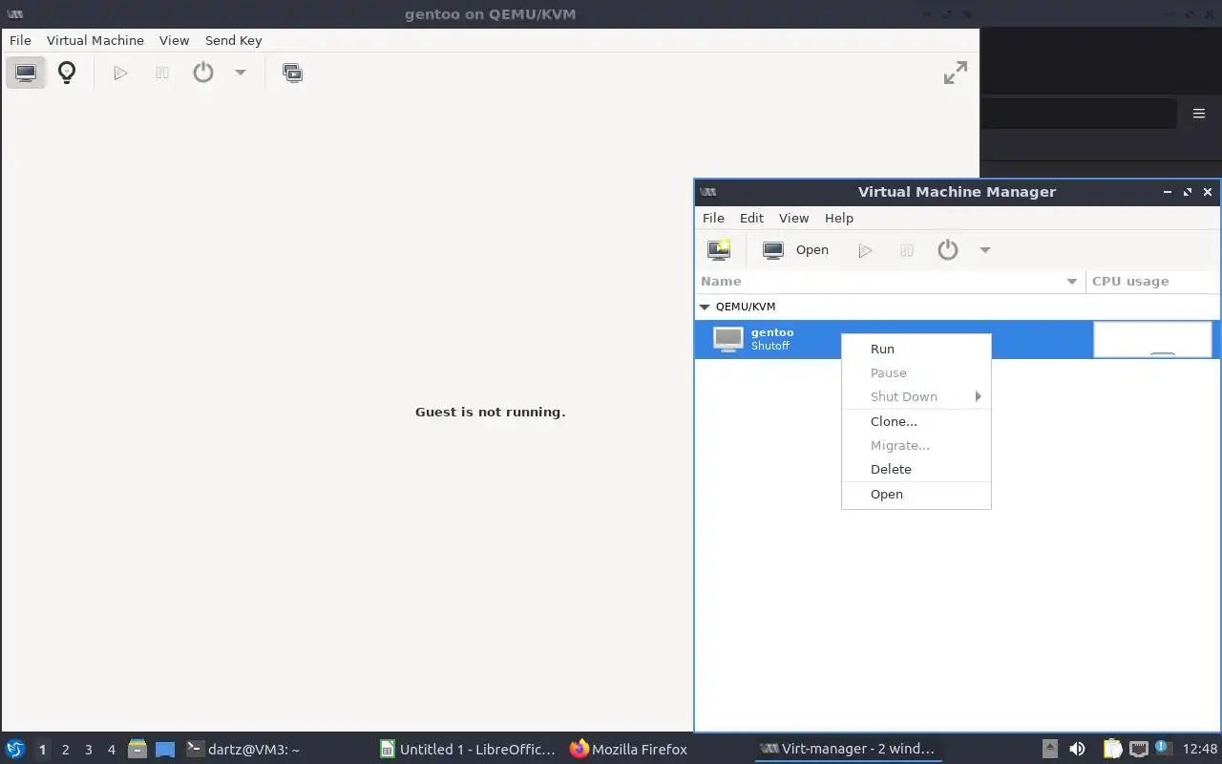Switch to workspace 1
The width and height of the screenshot is (1222, 764).
(43, 750)
